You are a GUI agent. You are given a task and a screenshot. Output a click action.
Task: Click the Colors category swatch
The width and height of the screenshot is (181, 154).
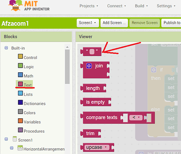point(21,112)
